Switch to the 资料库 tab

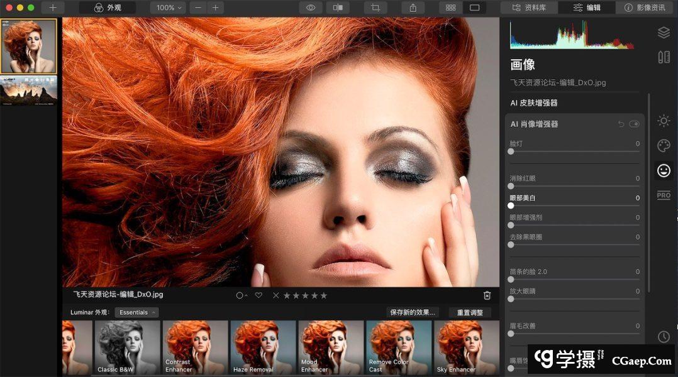click(x=528, y=8)
